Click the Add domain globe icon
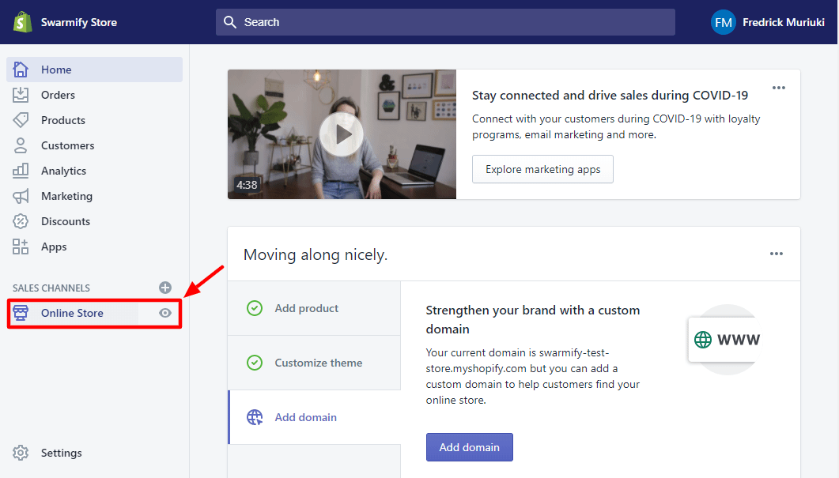Viewport: 839px width, 478px height. point(255,417)
